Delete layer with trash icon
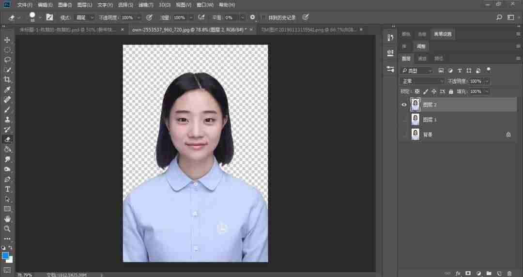This screenshot has height=277, width=523. (x=509, y=273)
